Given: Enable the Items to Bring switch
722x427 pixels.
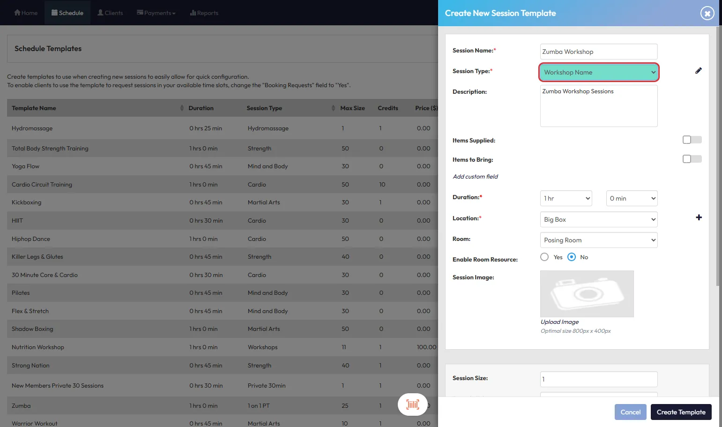Looking at the screenshot, I should 692,159.
